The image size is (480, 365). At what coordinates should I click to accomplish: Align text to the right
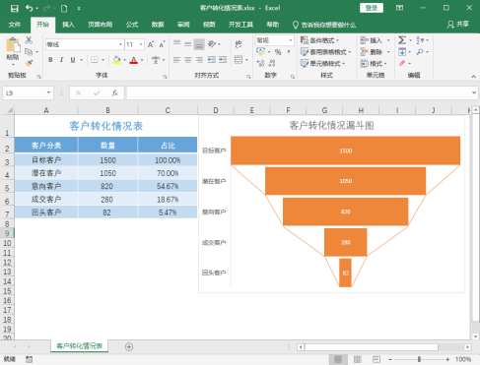click(x=199, y=60)
